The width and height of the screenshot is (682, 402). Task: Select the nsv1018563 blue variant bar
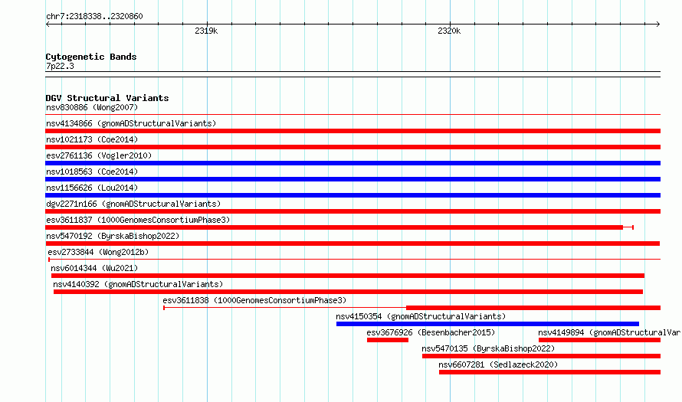[352, 179]
